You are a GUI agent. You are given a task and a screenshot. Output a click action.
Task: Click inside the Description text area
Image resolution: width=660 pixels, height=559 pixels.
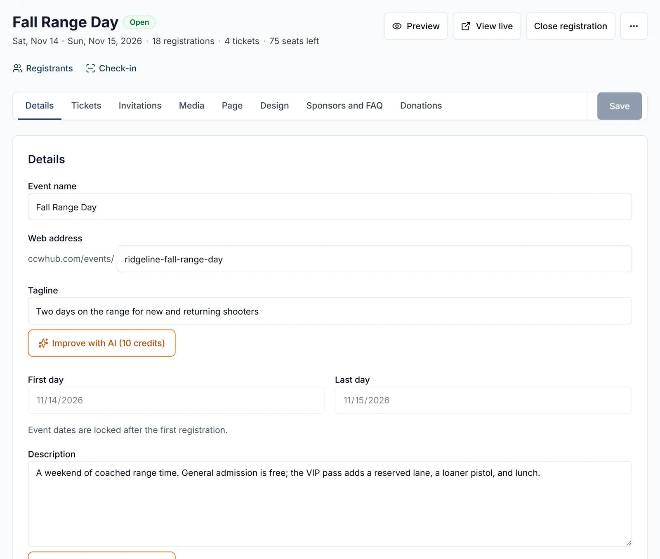point(330,504)
